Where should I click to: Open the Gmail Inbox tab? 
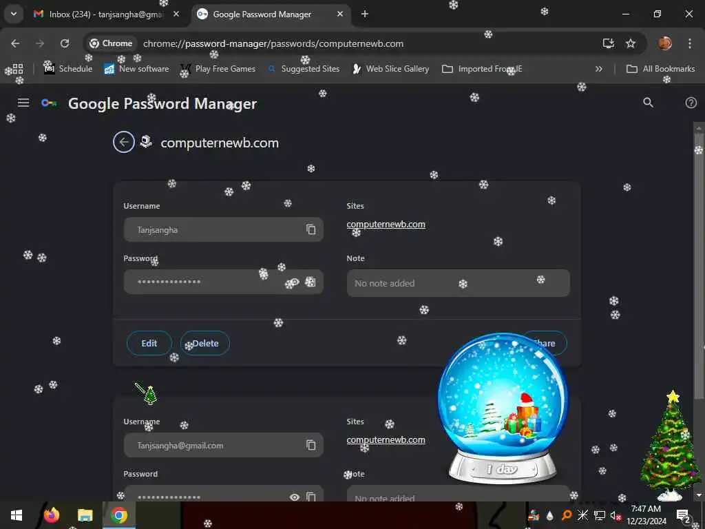click(105, 14)
